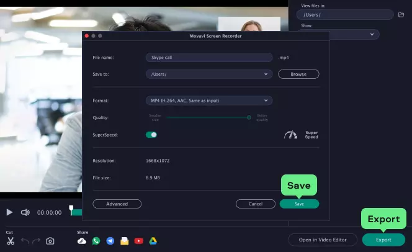Undo the last edit
412x252 pixels.
[25, 241]
